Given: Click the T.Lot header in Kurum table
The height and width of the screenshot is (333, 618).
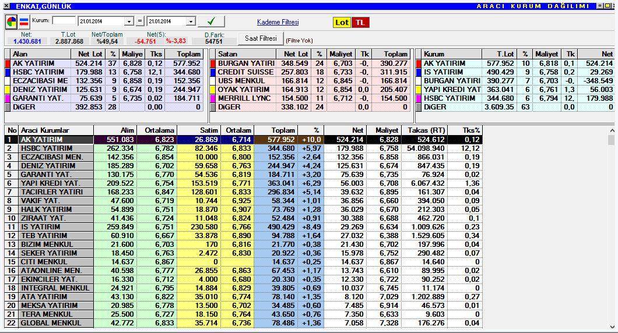Looking at the screenshot, I should tap(499, 54).
